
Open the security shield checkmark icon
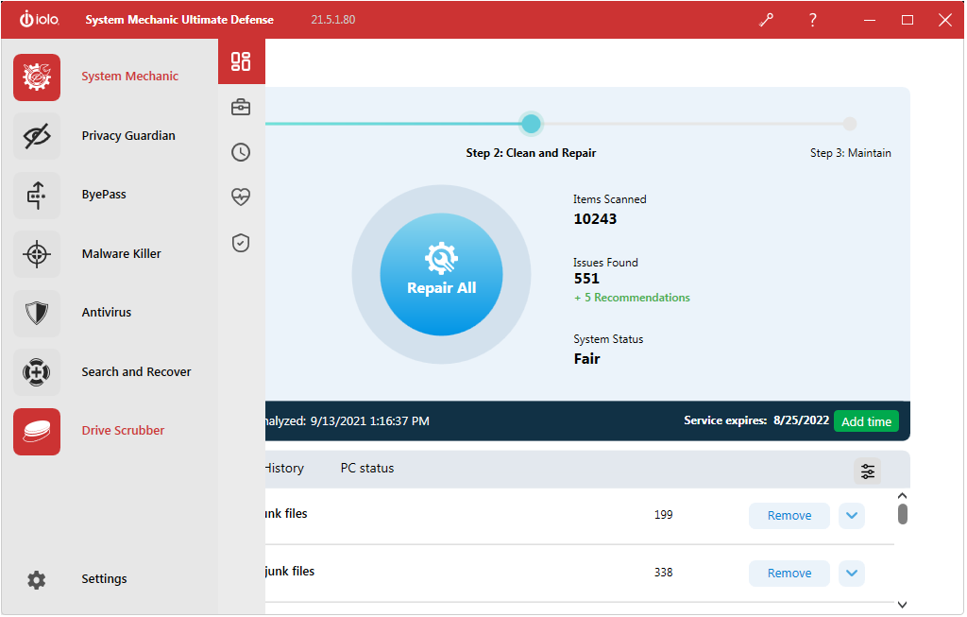[x=241, y=243]
